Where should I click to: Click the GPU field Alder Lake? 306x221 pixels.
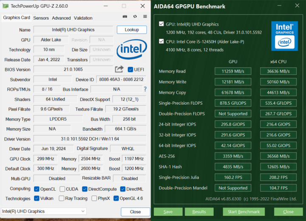pyautogui.click(x=51, y=40)
